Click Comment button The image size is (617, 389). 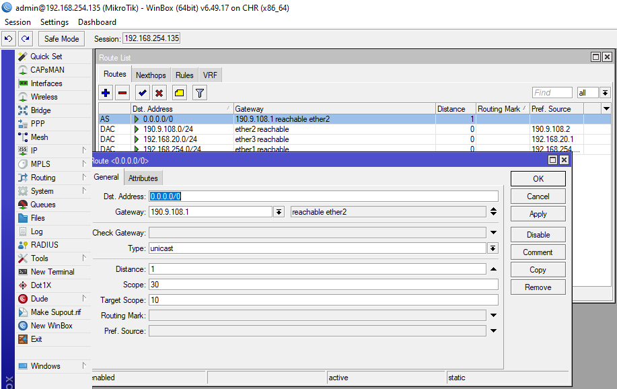(538, 252)
